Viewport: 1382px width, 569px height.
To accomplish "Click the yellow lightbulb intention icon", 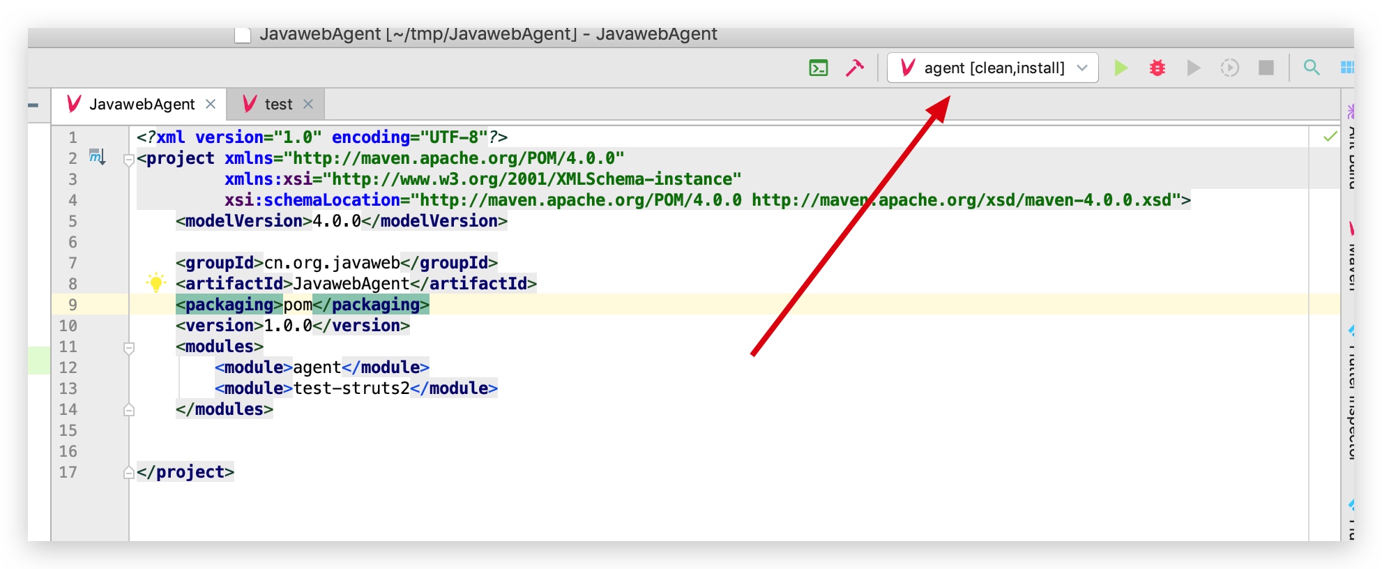I will [x=155, y=282].
